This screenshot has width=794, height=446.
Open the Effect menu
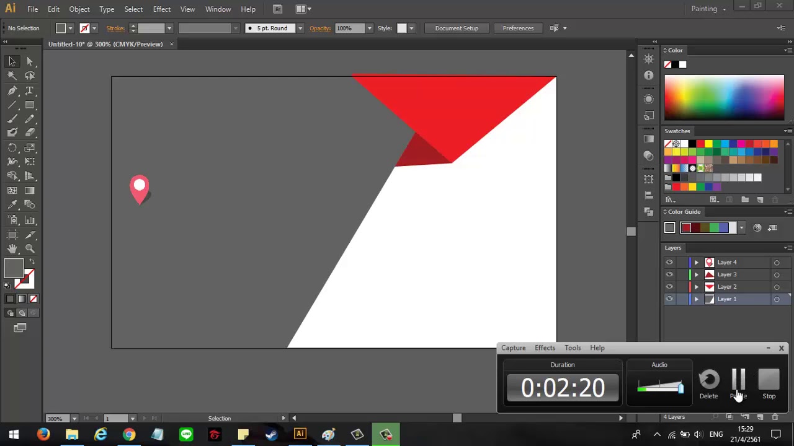tap(162, 9)
